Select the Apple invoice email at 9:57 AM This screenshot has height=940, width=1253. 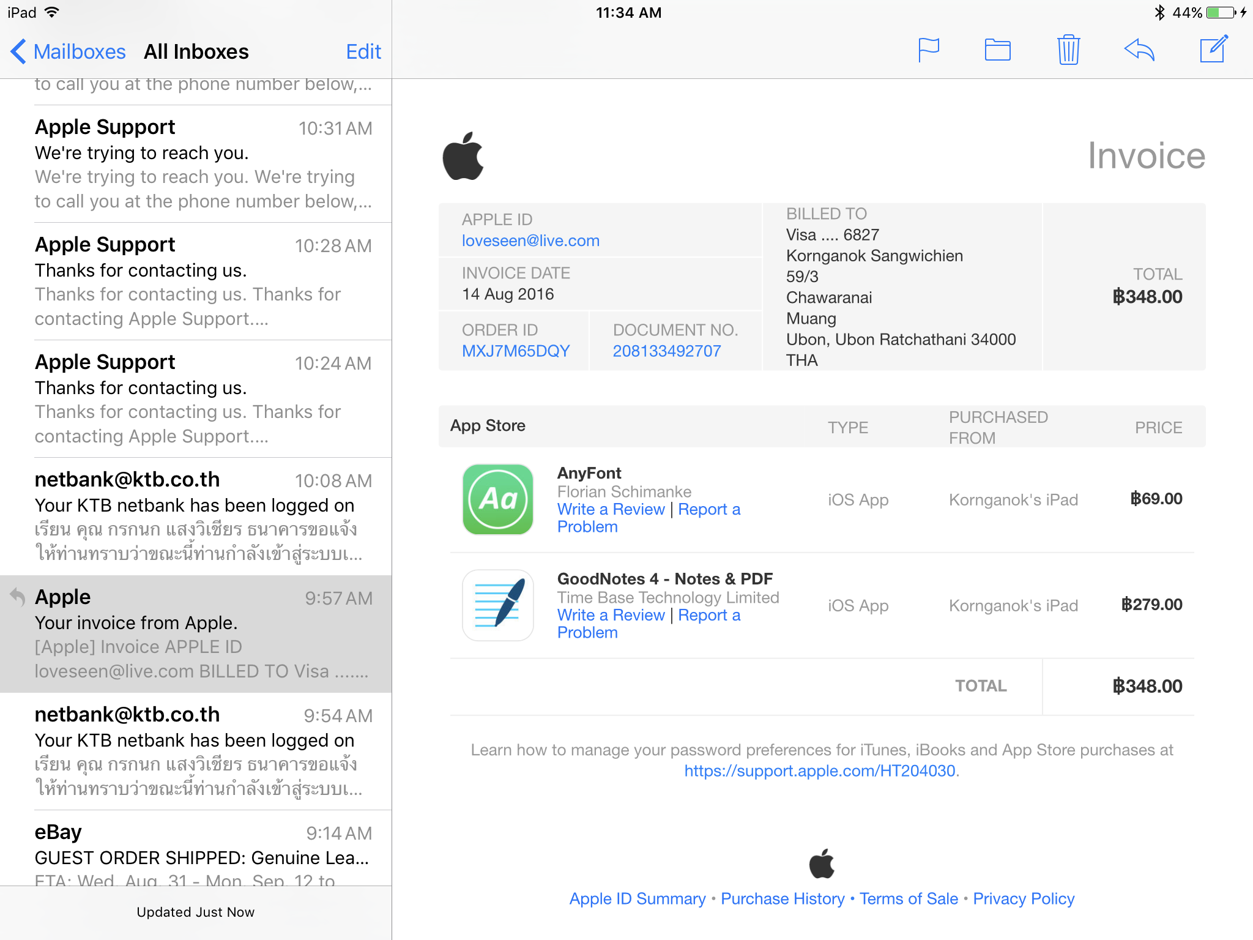pos(196,634)
